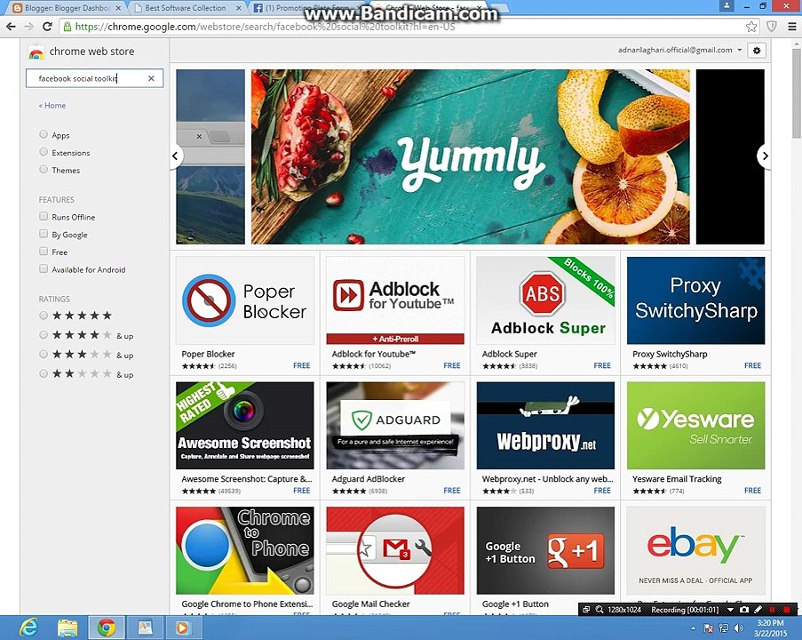Check the By Google feature filter

click(44, 234)
